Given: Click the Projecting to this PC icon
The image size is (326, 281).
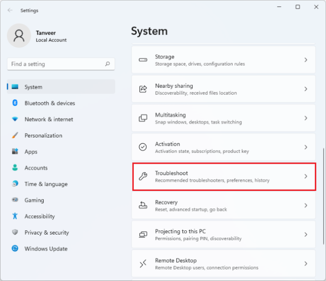Looking at the screenshot, I should [143, 235].
